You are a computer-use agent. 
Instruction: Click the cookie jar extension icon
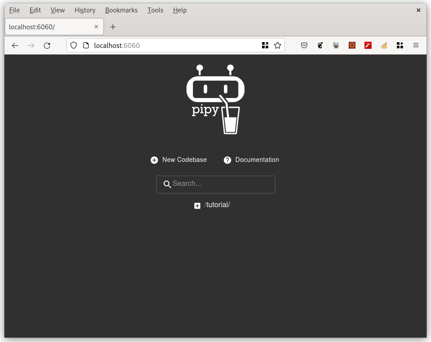336,45
